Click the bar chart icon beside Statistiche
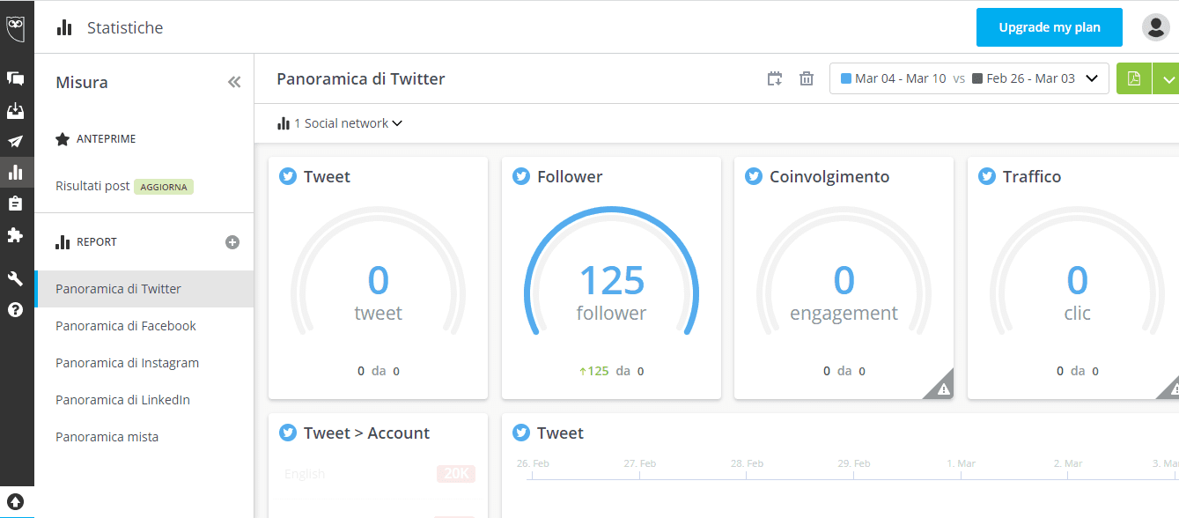Screen dimensions: 1179x518 pyautogui.click(x=64, y=27)
